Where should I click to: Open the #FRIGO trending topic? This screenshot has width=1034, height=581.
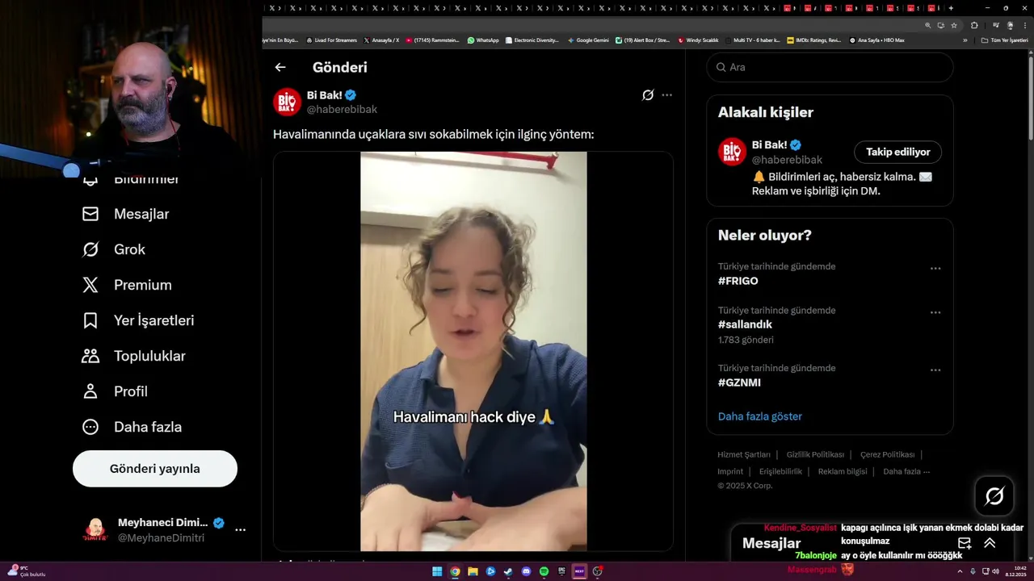click(738, 281)
